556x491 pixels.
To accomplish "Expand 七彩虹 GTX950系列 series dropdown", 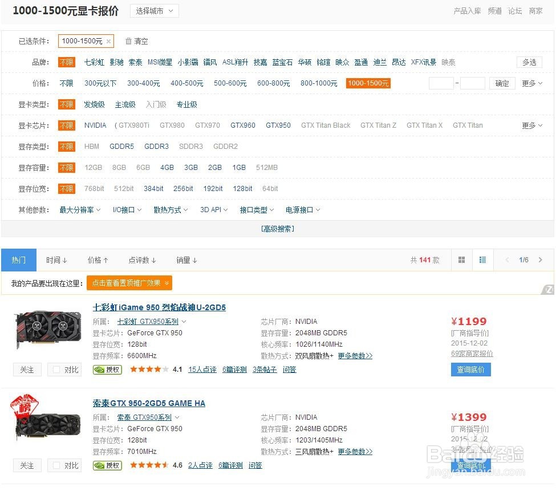I will [x=184, y=322].
